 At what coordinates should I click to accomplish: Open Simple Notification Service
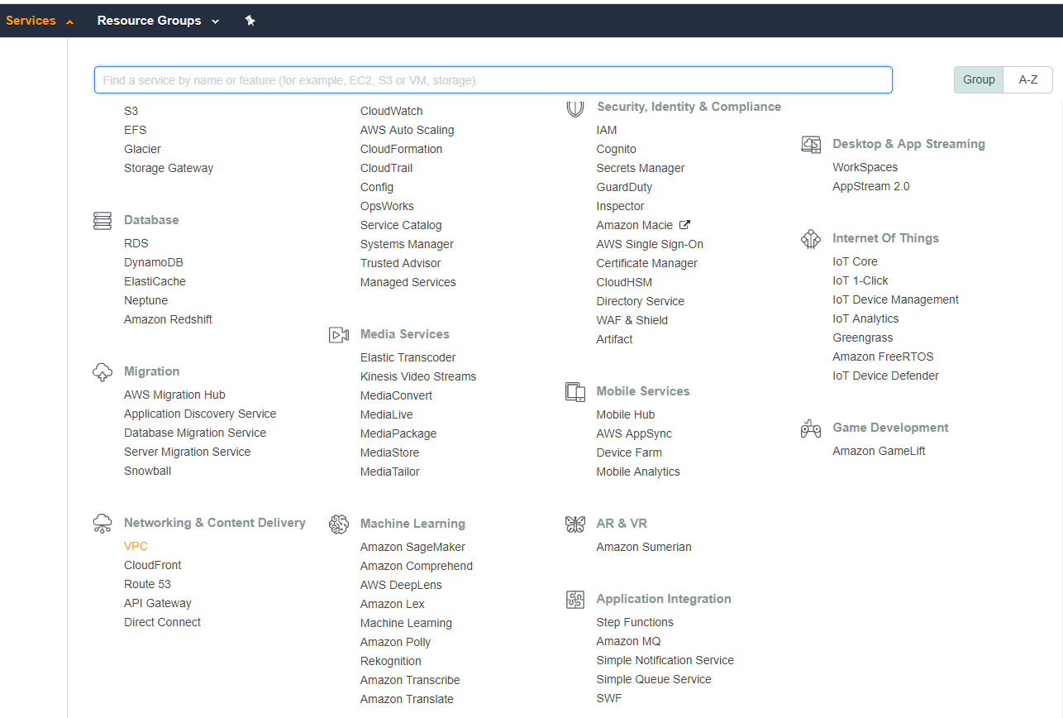tap(665, 660)
